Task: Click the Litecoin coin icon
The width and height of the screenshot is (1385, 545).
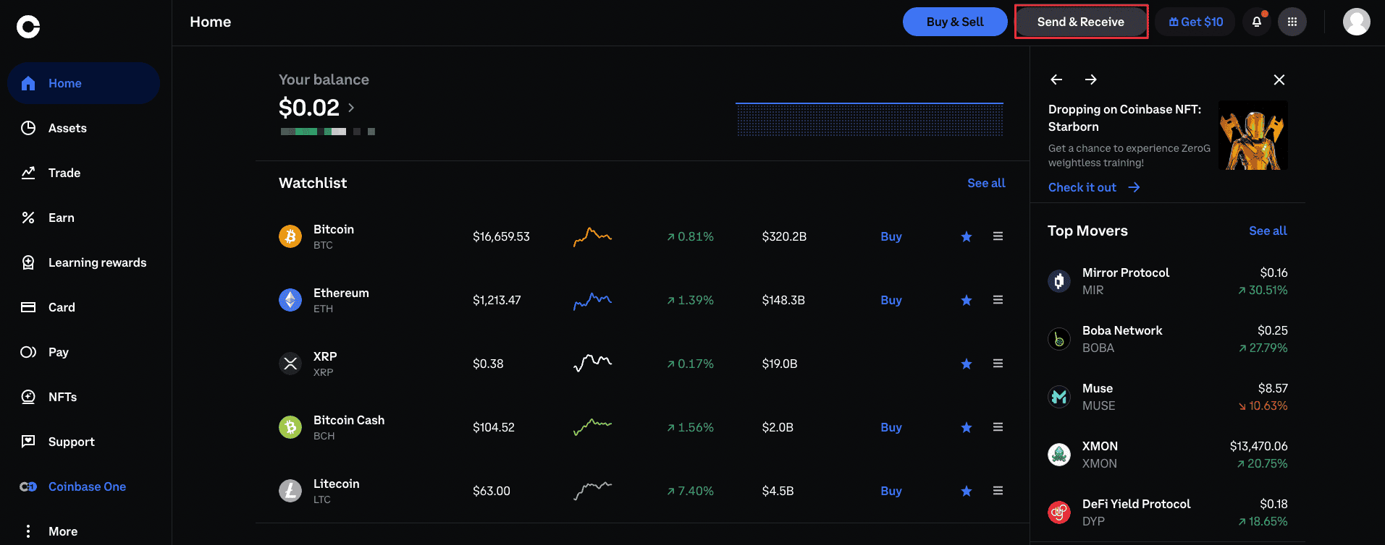Action: pyautogui.click(x=290, y=491)
